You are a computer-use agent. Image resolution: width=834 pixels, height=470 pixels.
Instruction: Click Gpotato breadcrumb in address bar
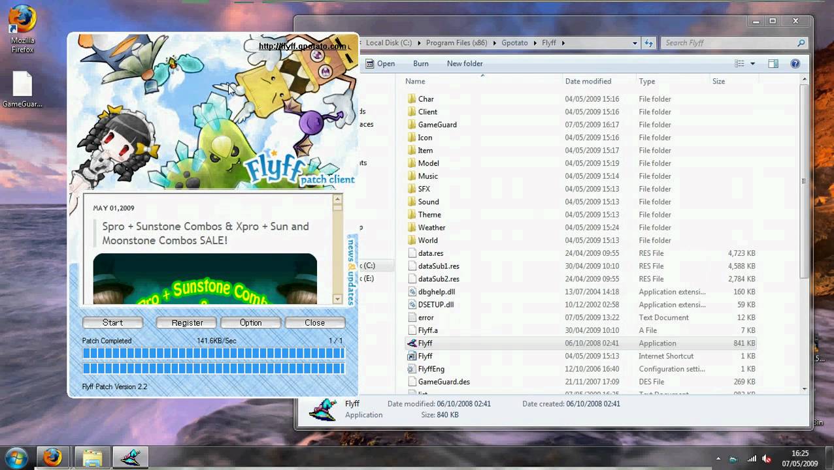click(514, 43)
